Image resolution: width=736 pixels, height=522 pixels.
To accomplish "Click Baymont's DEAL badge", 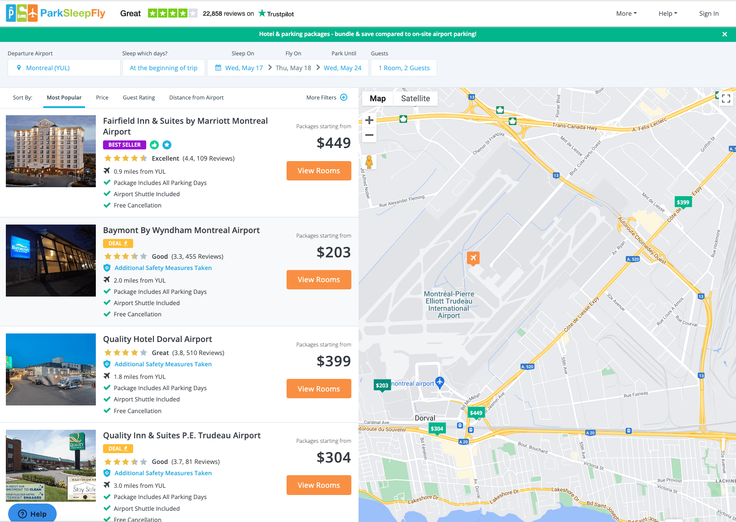I will pyautogui.click(x=118, y=243).
